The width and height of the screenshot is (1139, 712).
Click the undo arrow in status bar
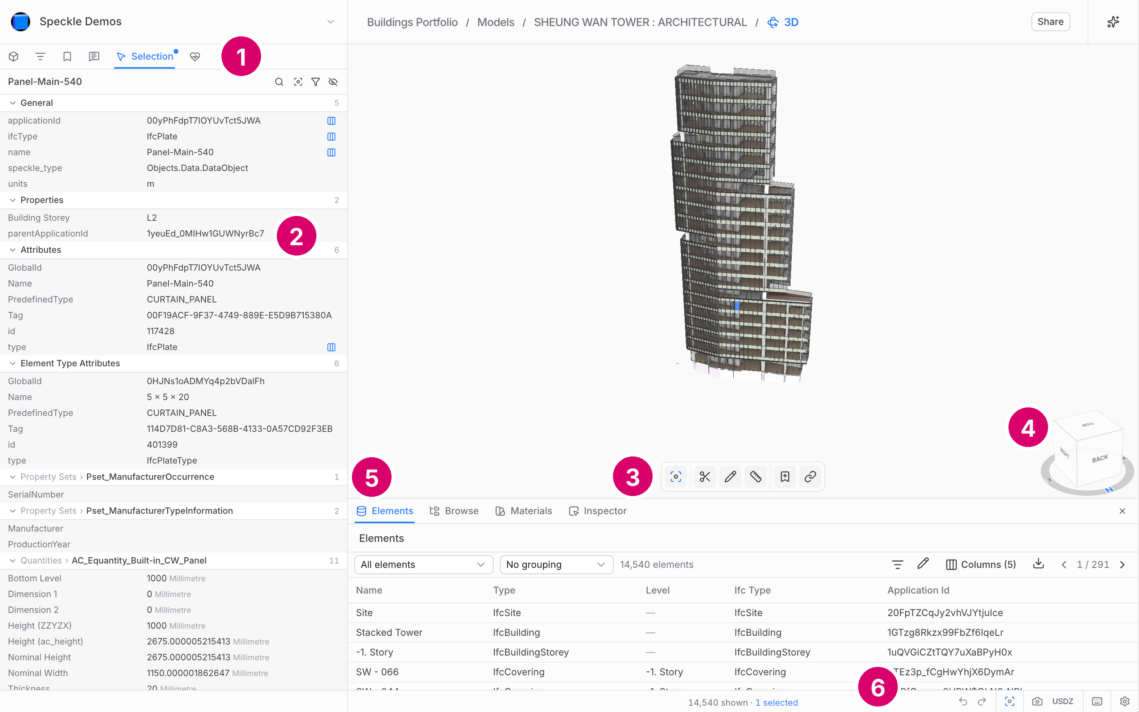click(x=963, y=702)
